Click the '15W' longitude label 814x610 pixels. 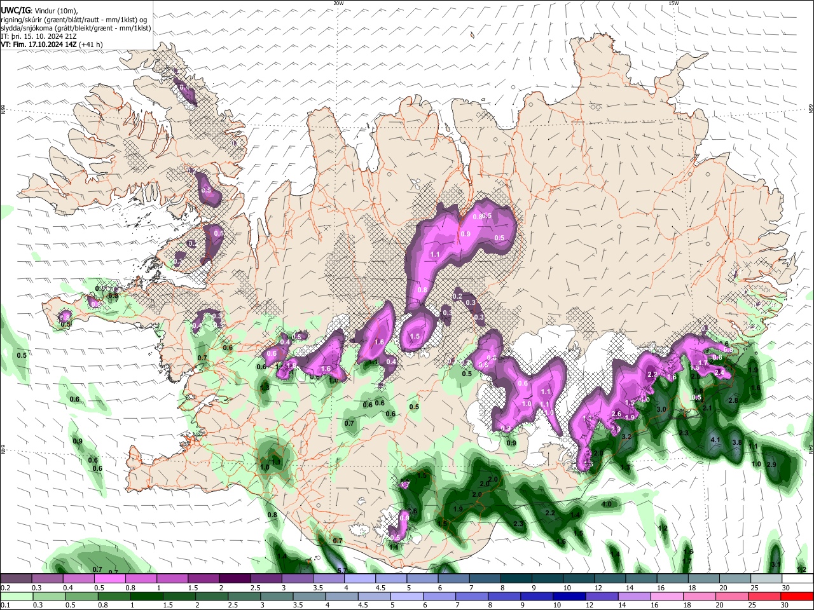tap(673, 3)
